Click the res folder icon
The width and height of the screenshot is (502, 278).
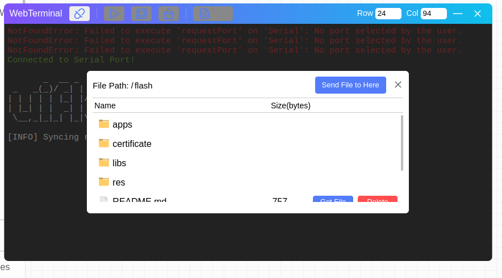104,182
